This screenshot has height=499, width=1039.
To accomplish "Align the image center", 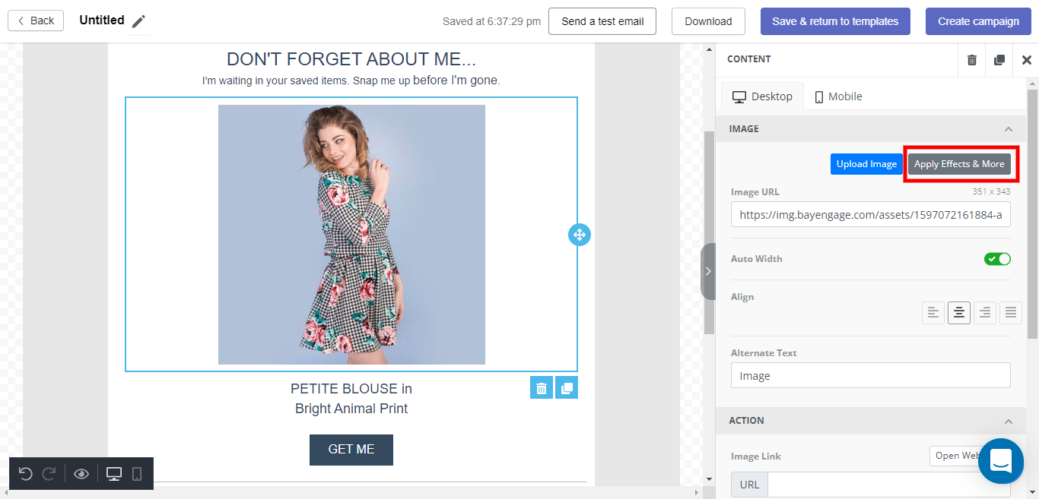I will (959, 312).
